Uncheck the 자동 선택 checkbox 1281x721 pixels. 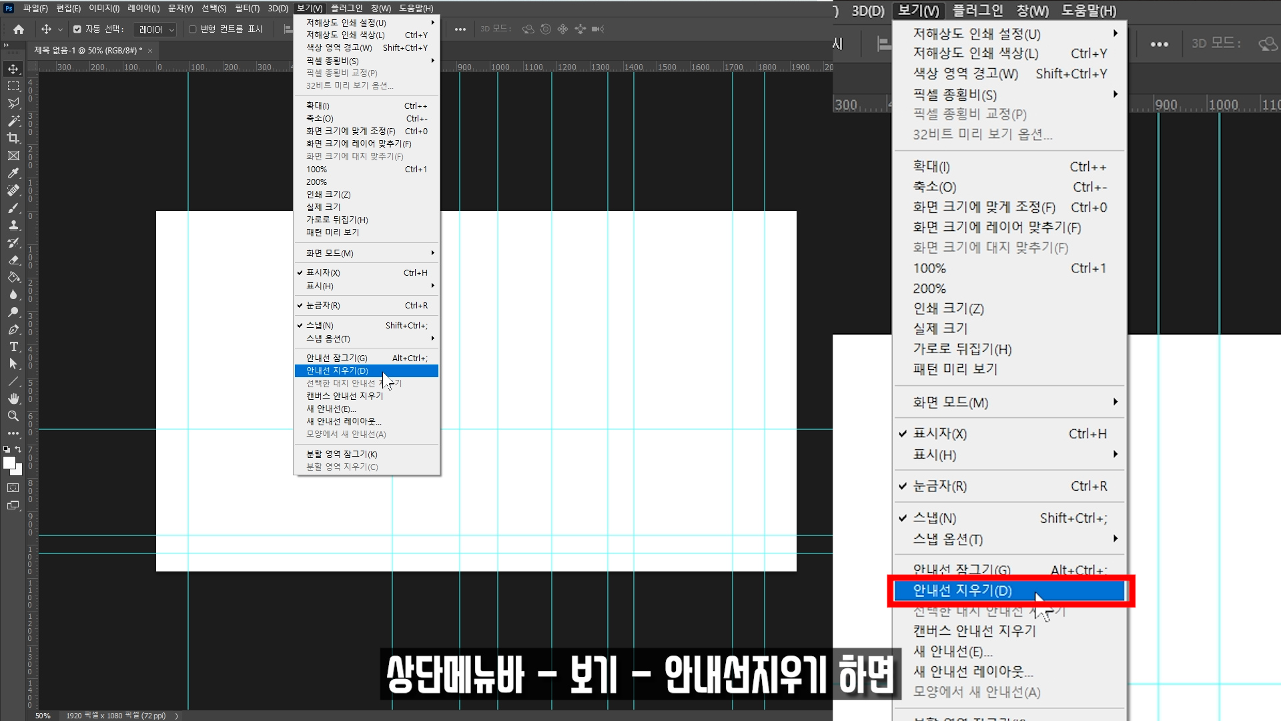pyautogui.click(x=77, y=29)
